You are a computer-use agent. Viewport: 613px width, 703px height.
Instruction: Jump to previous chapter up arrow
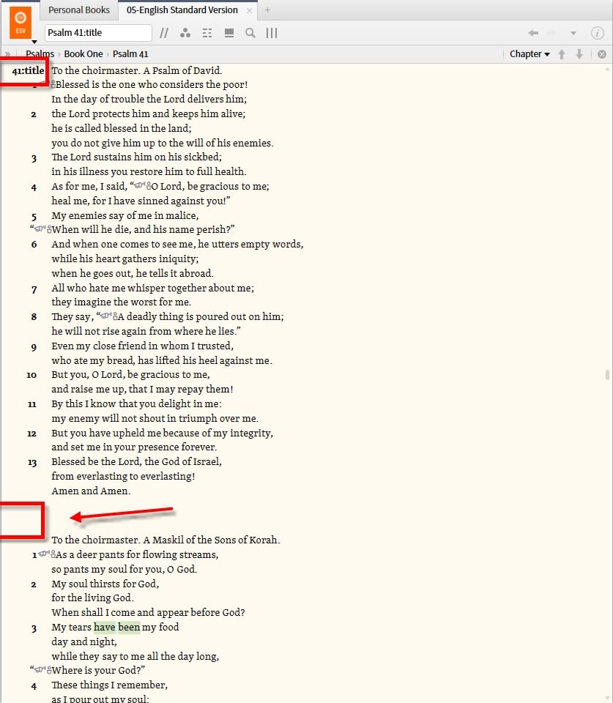click(562, 54)
